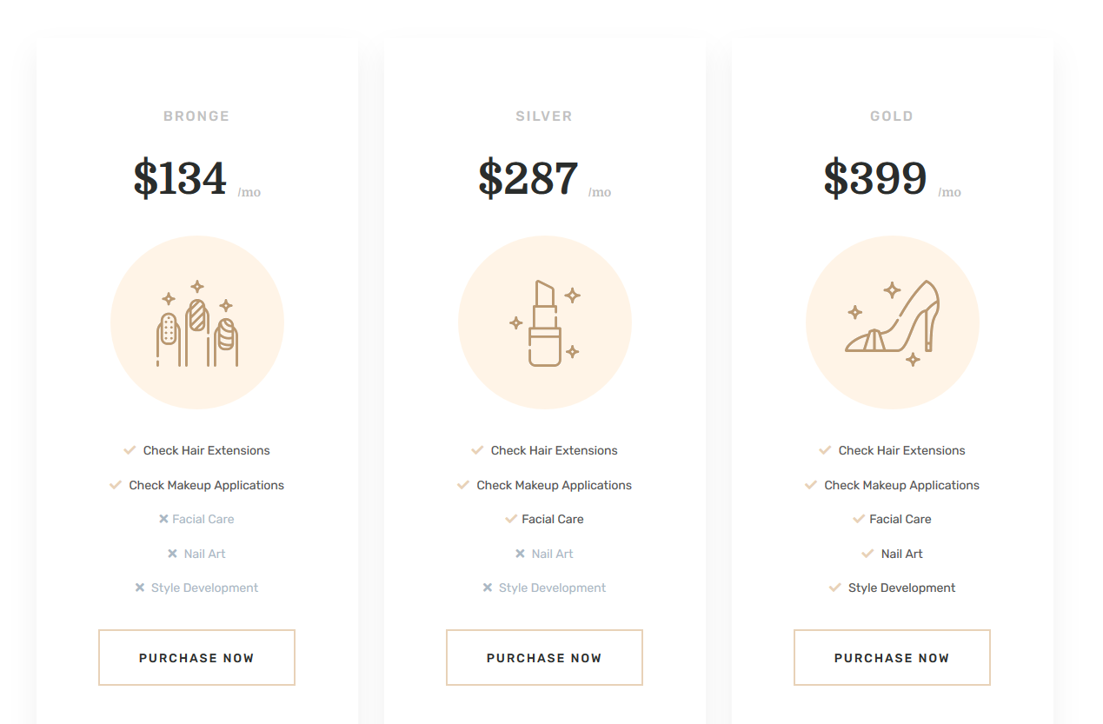
Task: Click the X icon beside Bronze Facial Care
Action: tap(163, 519)
